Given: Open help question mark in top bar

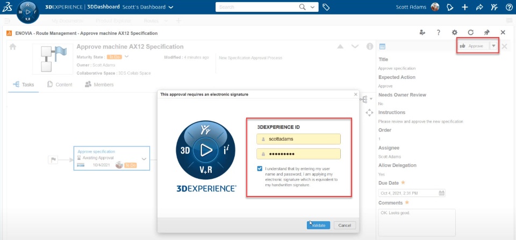Looking at the screenshot, I should [509, 7].
